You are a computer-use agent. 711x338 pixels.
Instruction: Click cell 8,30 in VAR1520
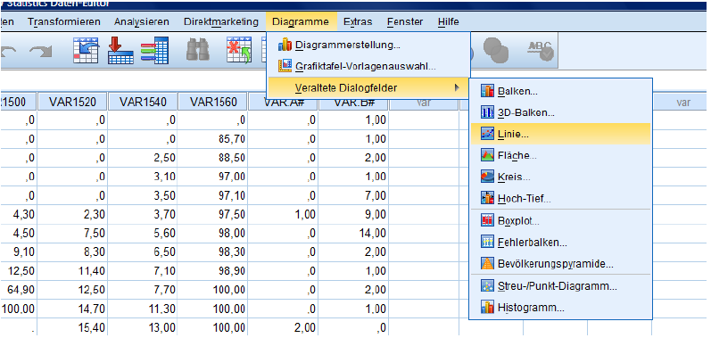point(72,251)
